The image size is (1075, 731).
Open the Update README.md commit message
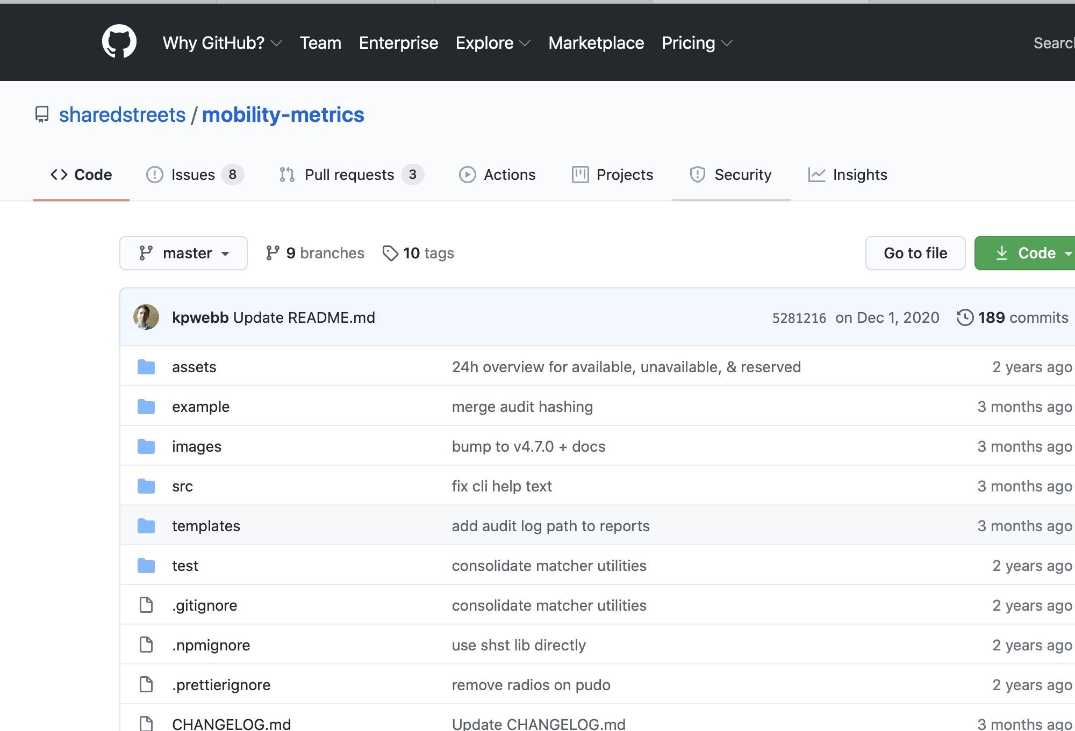(x=304, y=317)
